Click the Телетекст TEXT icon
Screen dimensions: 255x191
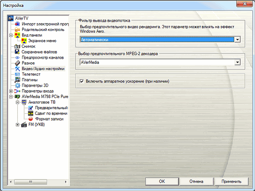[17, 74]
